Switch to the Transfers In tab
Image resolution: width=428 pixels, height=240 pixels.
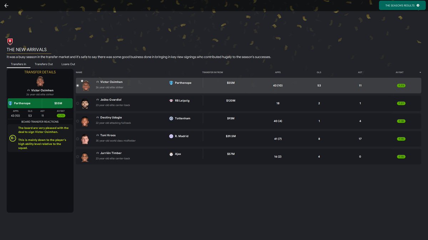click(x=19, y=64)
